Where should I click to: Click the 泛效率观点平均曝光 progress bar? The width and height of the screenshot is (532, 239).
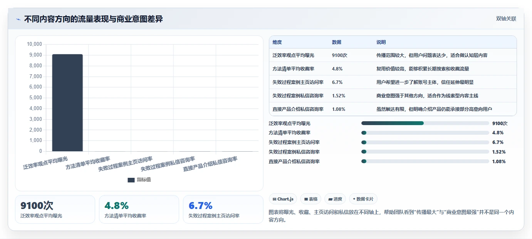[425, 123]
